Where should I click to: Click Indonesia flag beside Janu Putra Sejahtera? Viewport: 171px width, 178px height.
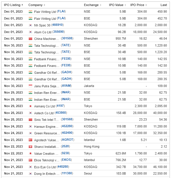[x=30, y=86]
